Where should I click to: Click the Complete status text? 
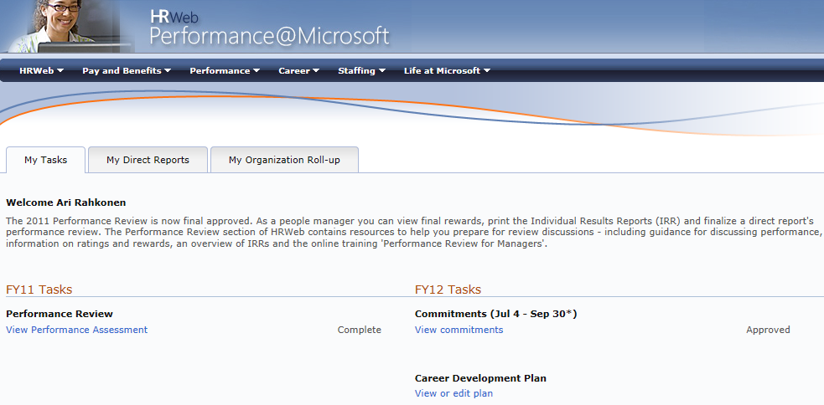click(360, 330)
